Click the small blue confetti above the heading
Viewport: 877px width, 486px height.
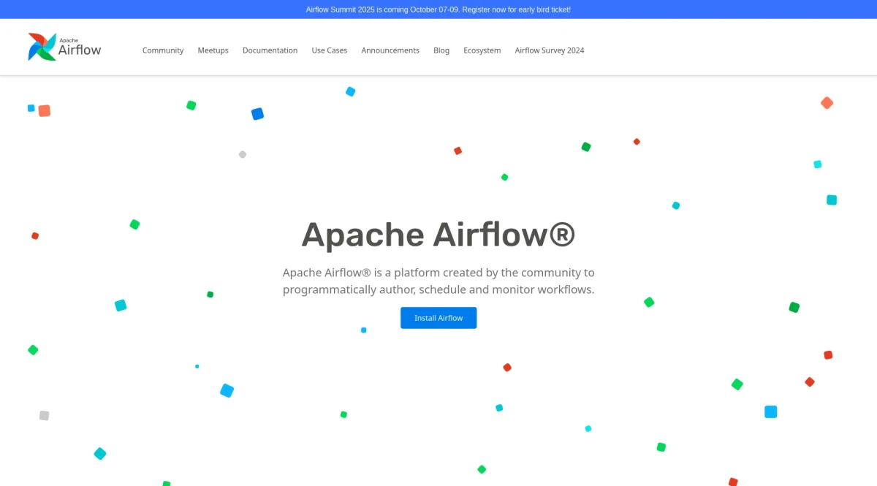pos(351,91)
